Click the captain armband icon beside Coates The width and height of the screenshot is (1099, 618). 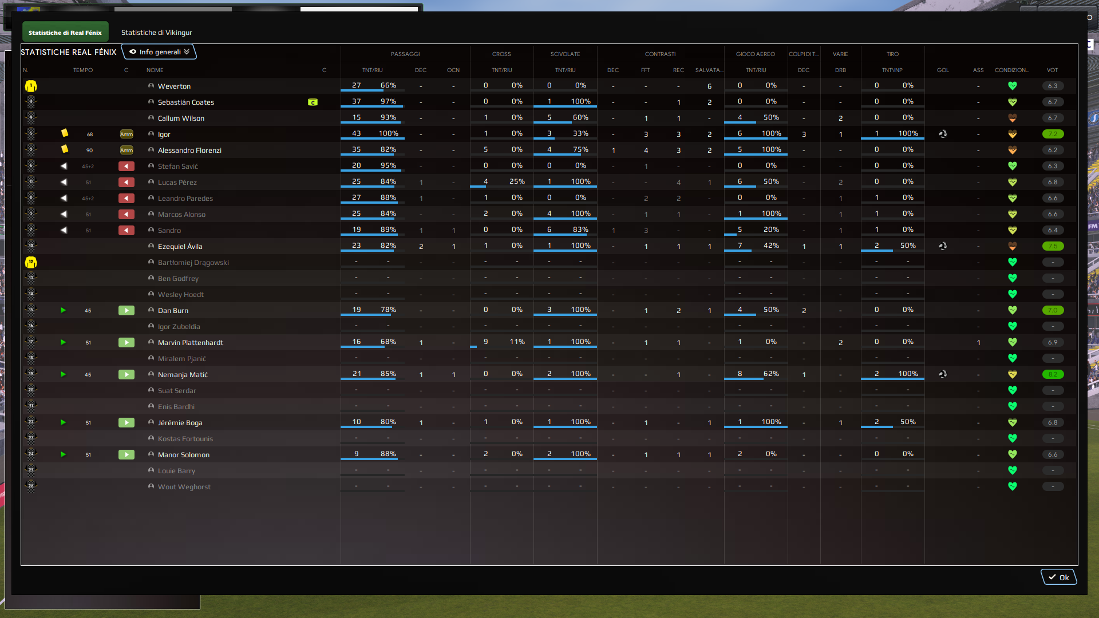point(313,102)
